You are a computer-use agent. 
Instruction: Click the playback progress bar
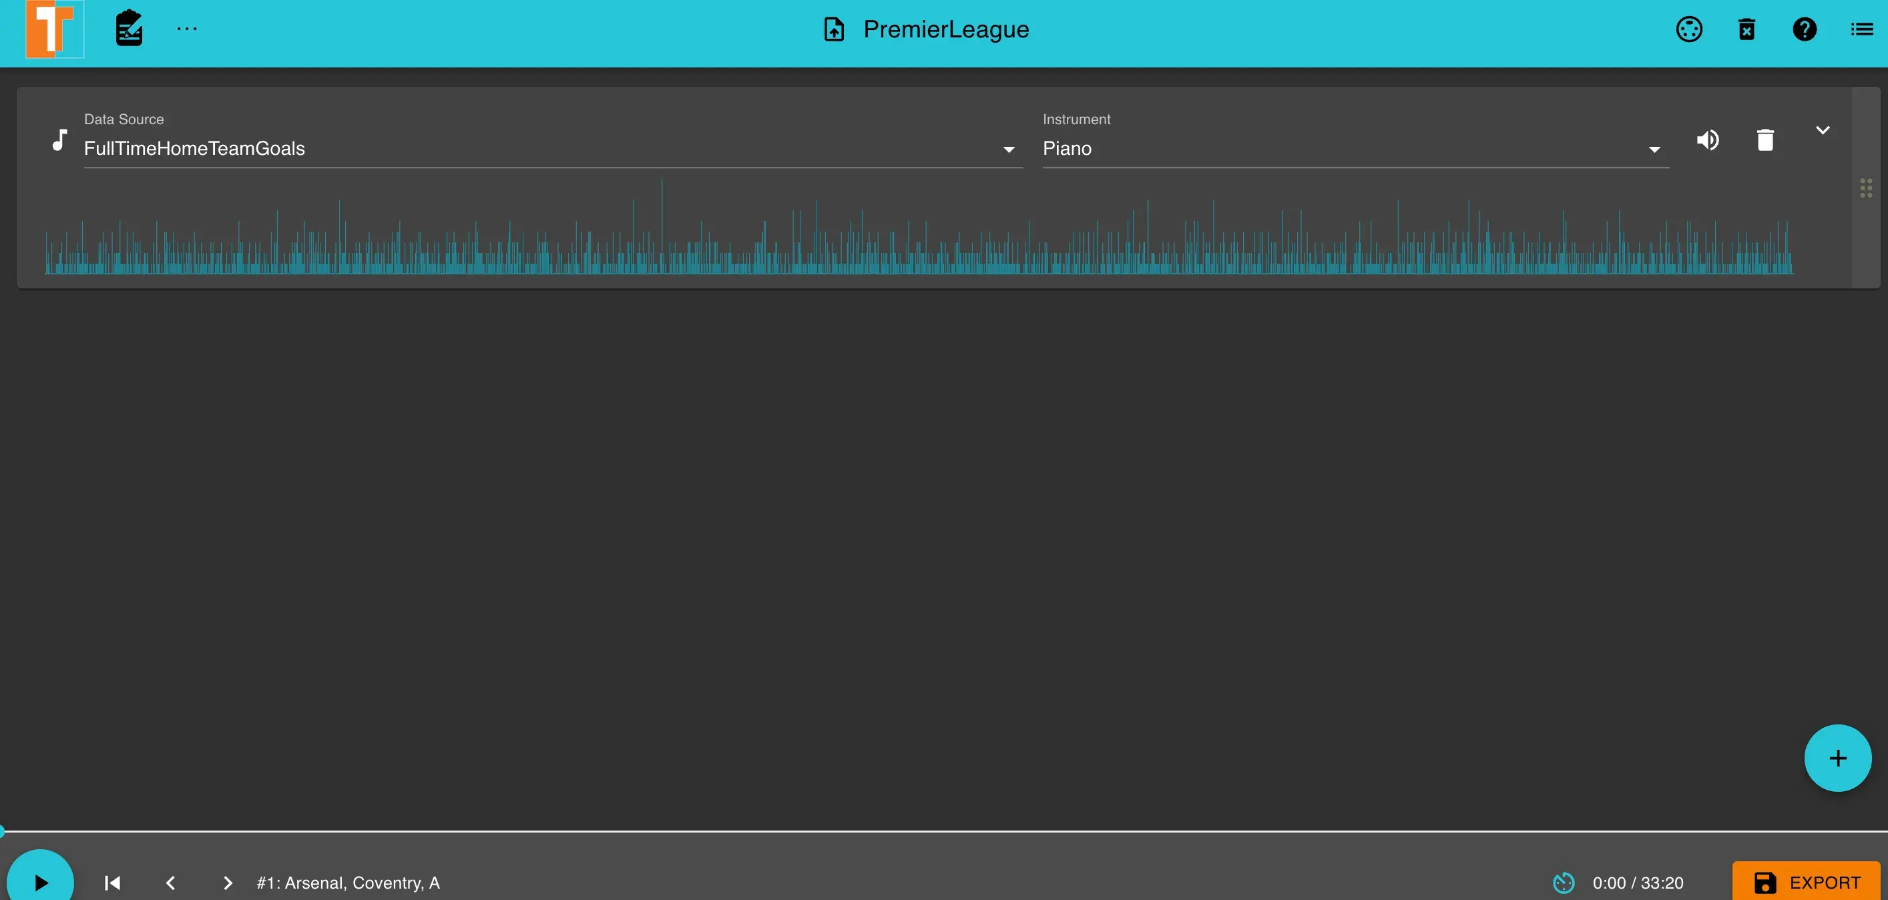[944, 831]
